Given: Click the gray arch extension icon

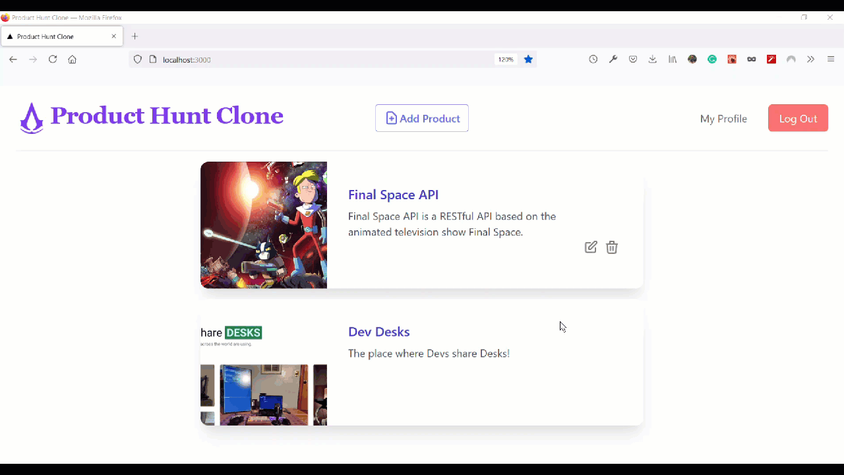Looking at the screenshot, I should (791, 59).
